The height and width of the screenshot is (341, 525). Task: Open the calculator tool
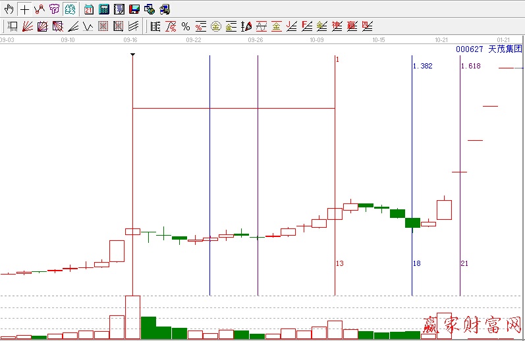pyautogui.click(x=103, y=9)
